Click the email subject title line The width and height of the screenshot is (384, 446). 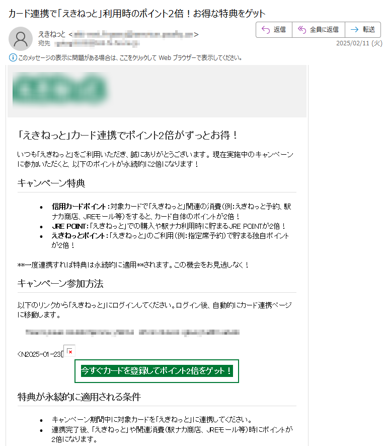tap(137, 14)
